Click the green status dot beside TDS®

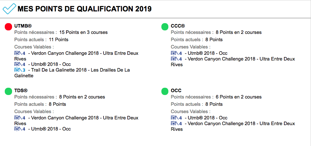pos(9,91)
